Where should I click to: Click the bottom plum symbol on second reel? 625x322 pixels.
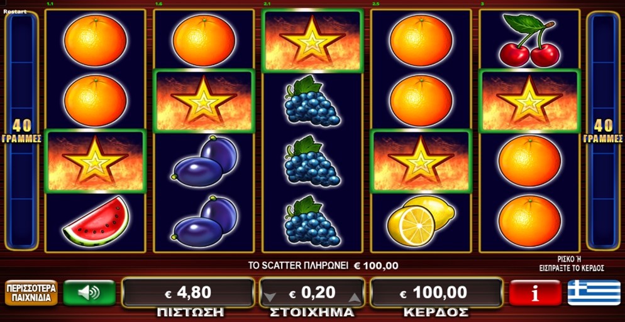point(204,222)
